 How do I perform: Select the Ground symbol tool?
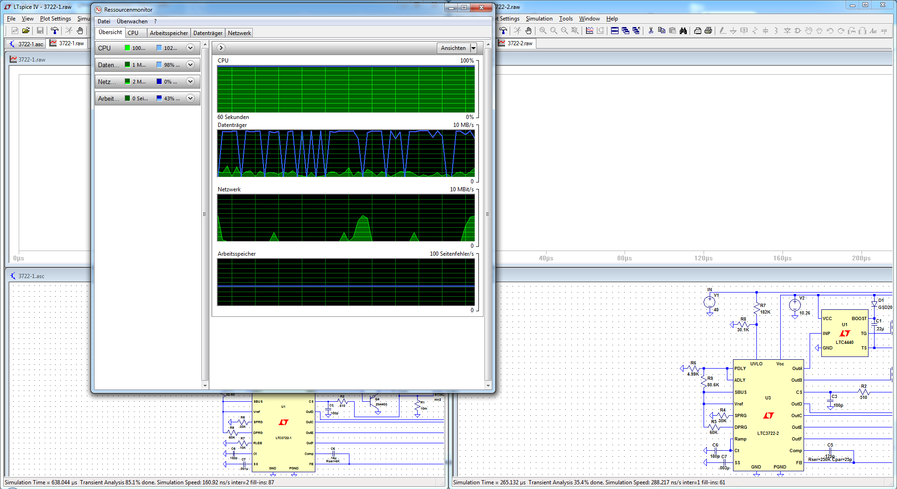[x=733, y=30]
